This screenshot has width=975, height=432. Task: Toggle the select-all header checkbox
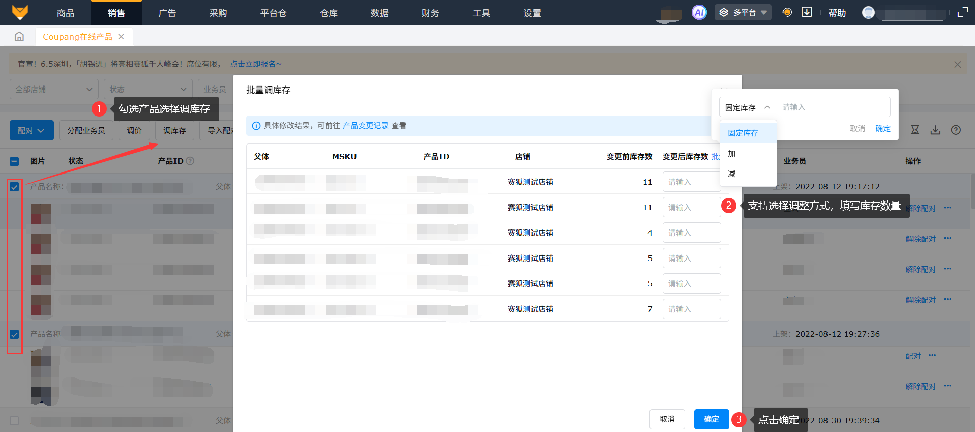(14, 161)
